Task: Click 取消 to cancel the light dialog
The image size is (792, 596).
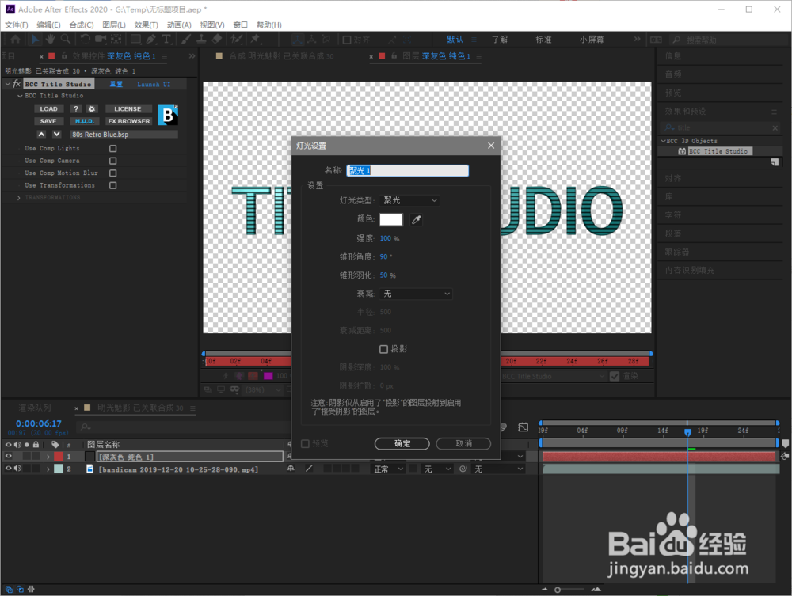Action: pos(463,443)
